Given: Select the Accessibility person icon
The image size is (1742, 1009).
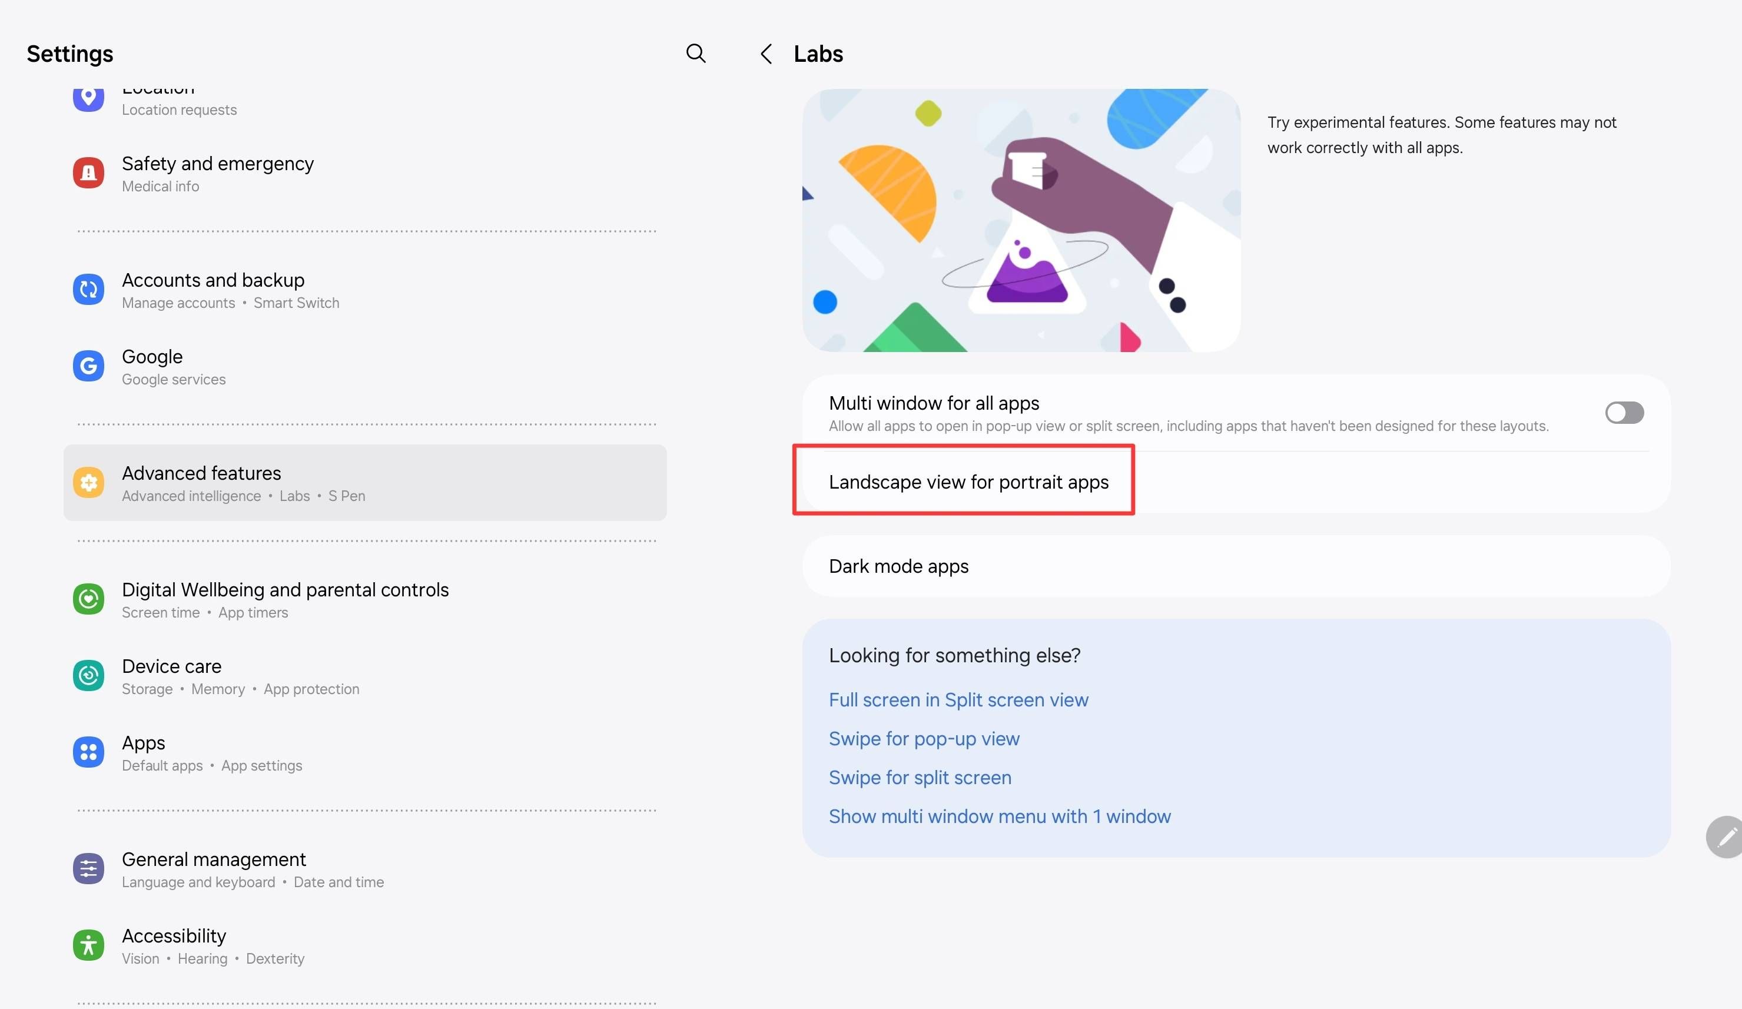Looking at the screenshot, I should (x=88, y=945).
